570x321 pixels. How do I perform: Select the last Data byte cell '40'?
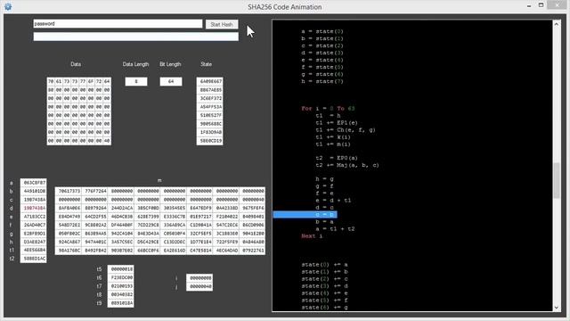(x=107, y=141)
